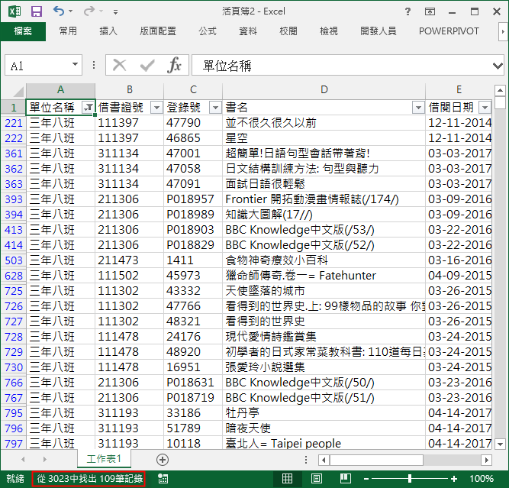The image size is (509, 488).
Task: Open the 資料 ribbon tab
Action: pyautogui.click(x=248, y=31)
